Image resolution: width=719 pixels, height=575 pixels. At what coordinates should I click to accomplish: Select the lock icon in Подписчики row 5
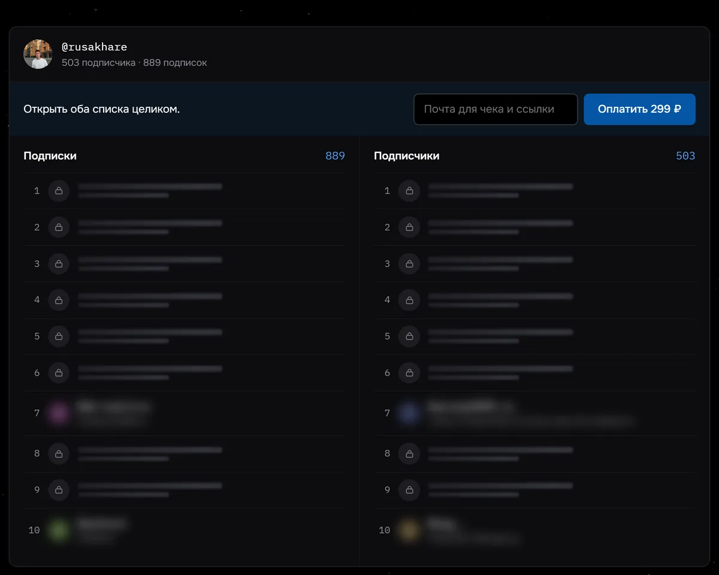coord(409,336)
